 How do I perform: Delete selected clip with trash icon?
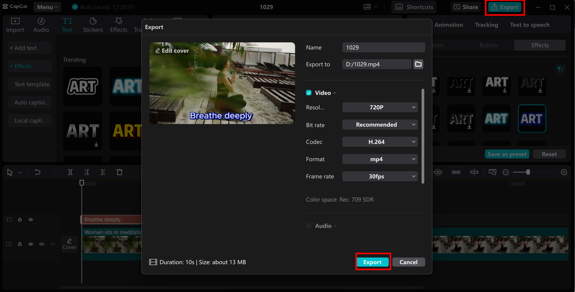[x=119, y=172]
